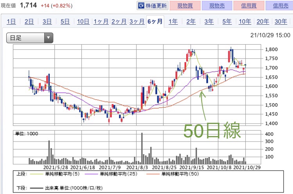The image size is (293, 194).
Task: Click the 2021/10/29 date axis label
Action: (x=247, y=167)
